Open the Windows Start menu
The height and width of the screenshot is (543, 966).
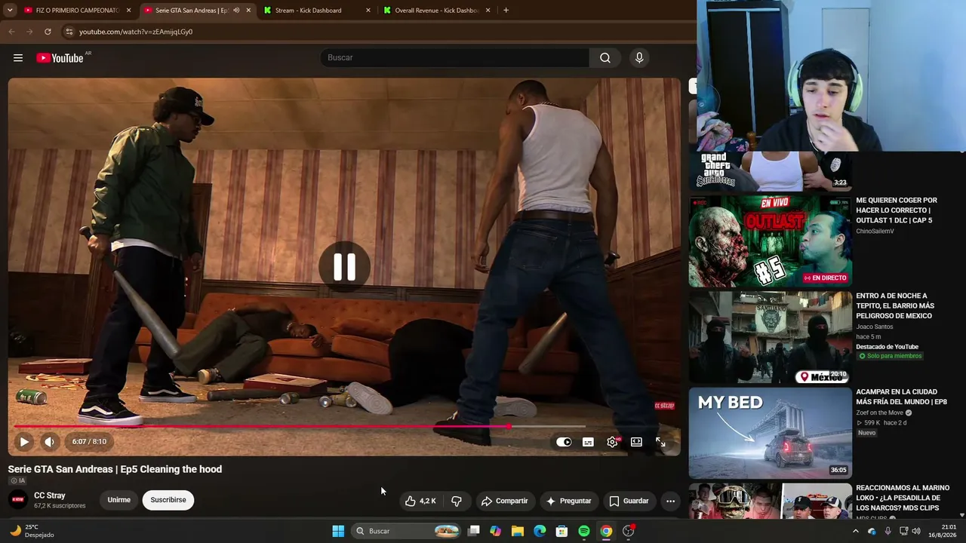(x=338, y=531)
